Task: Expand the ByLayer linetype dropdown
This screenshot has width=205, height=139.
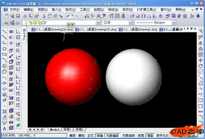Action: pos(174,23)
